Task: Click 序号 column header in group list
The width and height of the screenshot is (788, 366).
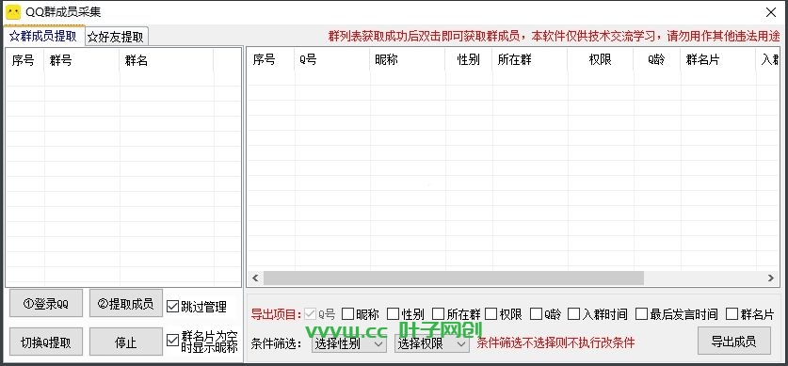Action: pyautogui.click(x=25, y=61)
